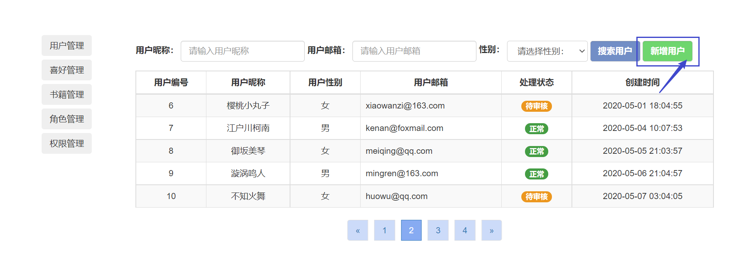Click timestamp 2020-05-01 18:04:55
This screenshot has height=259, width=731.
(x=643, y=106)
